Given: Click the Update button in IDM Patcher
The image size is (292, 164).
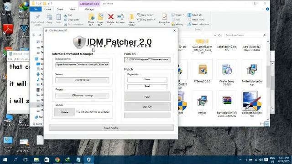Looking at the screenshot, I should [65, 112].
